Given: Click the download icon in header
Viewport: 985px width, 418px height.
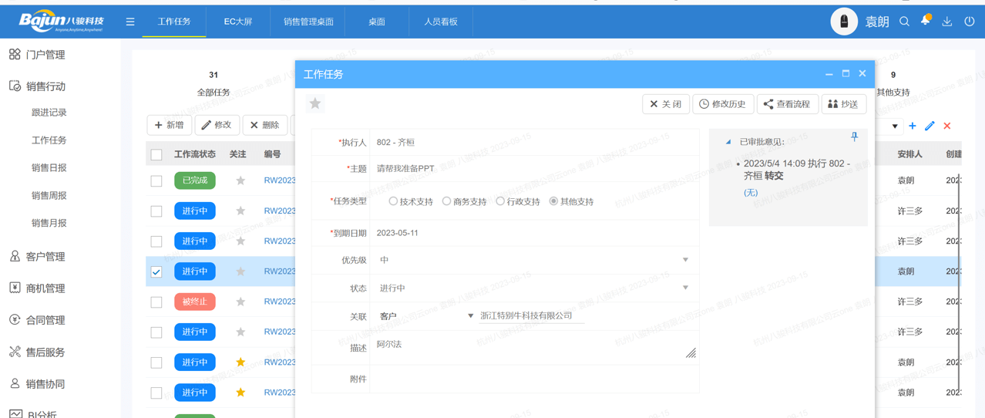Looking at the screenshot, I should tap(947, 22).
